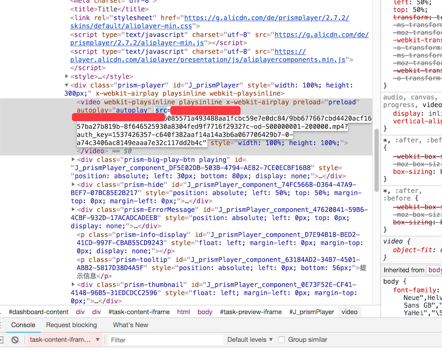Click the top: 50% style declaration
Image resolution: width=442 pixels, height=350 pixels.
410,10
